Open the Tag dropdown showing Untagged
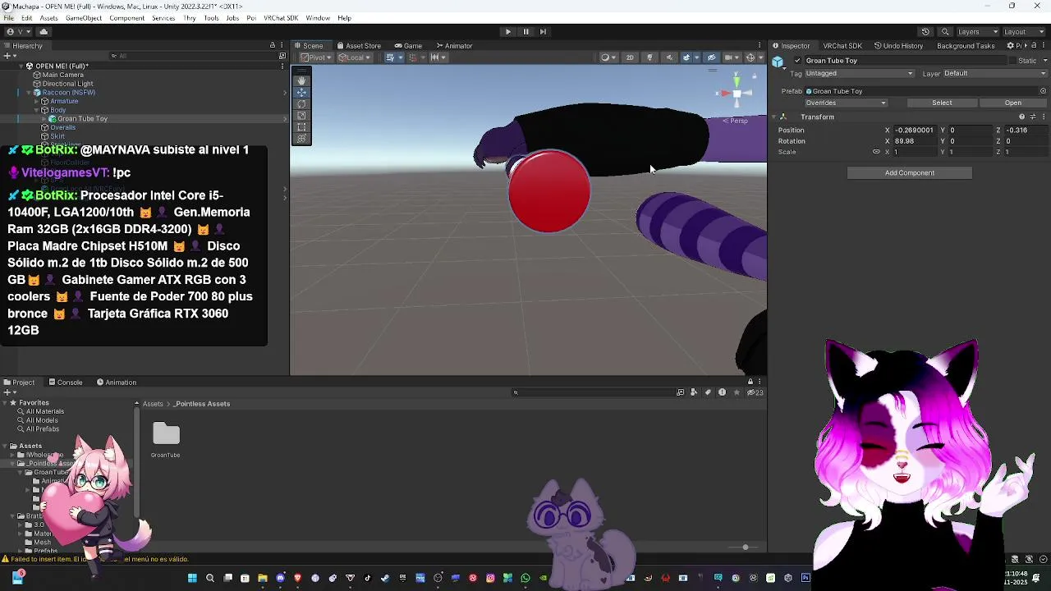Image resolution: width=1051 pixels, height=591 pixels. [859, 73]
